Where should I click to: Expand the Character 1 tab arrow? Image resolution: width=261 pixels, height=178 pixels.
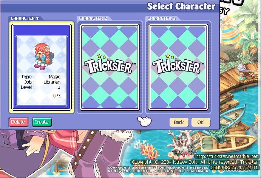(x=37, y=19)
